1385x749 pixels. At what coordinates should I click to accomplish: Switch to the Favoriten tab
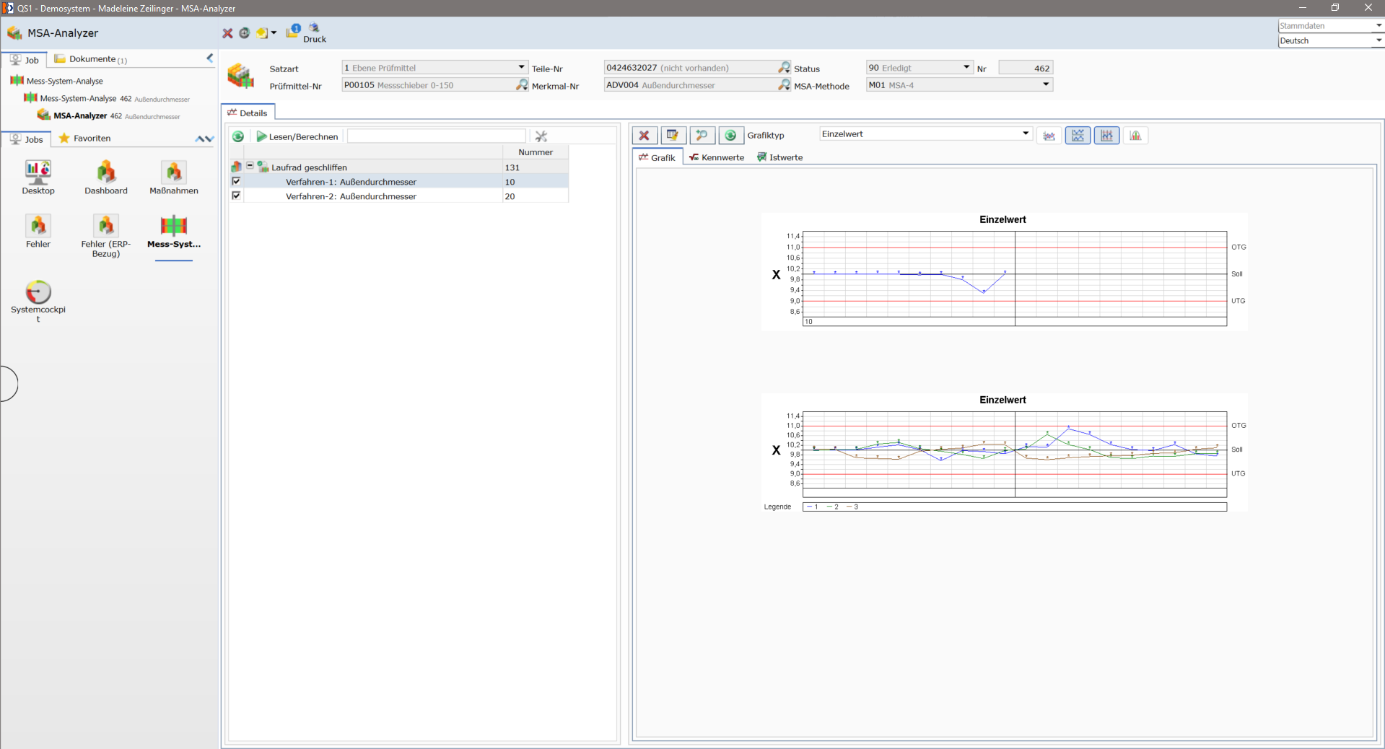click(x=85, y=139)
